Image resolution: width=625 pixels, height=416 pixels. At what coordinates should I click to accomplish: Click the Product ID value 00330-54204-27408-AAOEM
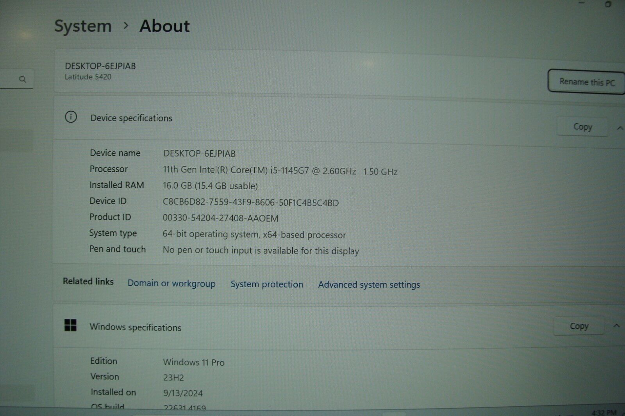[220, 218]
